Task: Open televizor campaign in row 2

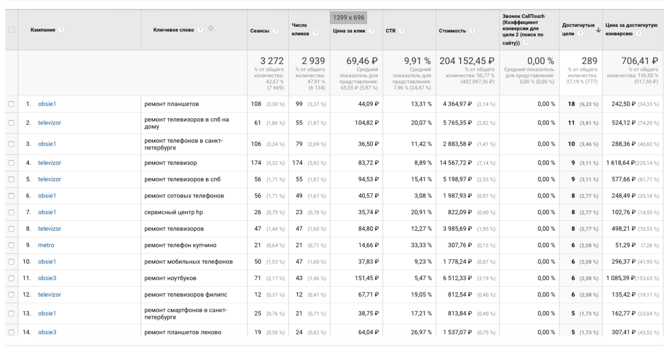Action: point(49,123)
